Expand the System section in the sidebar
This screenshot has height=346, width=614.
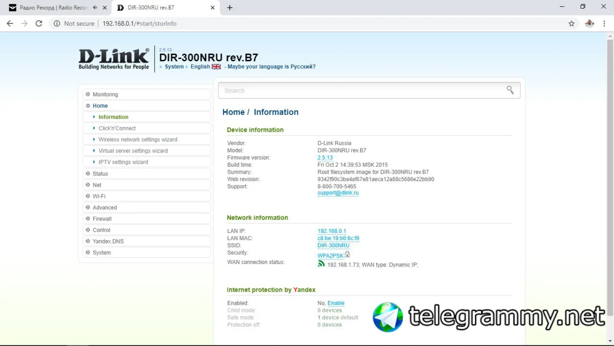(x=147, y=253)
